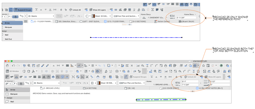Viewport: 255px width, 109px height.
Task: Click the star favorites icon in Archicad 22
Action: (203, 65)
